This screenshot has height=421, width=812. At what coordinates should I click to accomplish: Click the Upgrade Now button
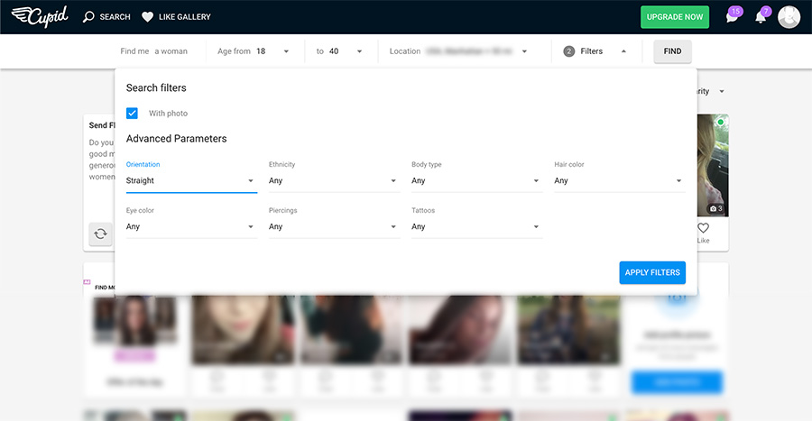(675, 17)
